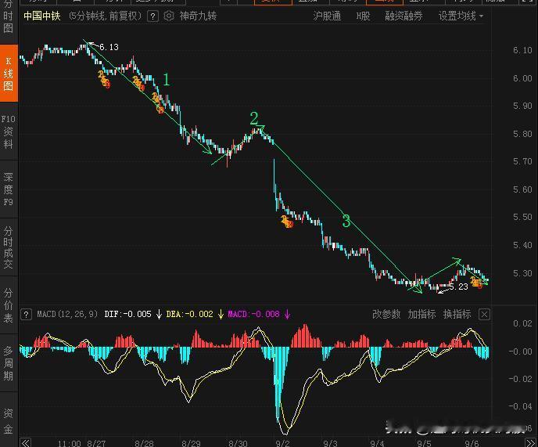Click 改参数 to edit MACD parameters

386,314
